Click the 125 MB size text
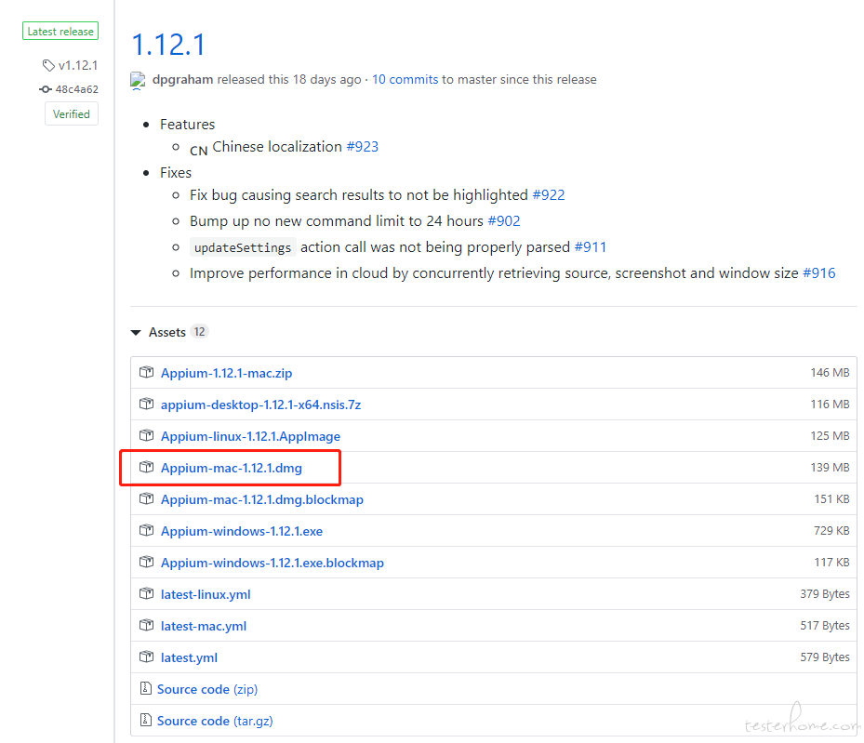The image size is (864, 743). click(830, 436)
